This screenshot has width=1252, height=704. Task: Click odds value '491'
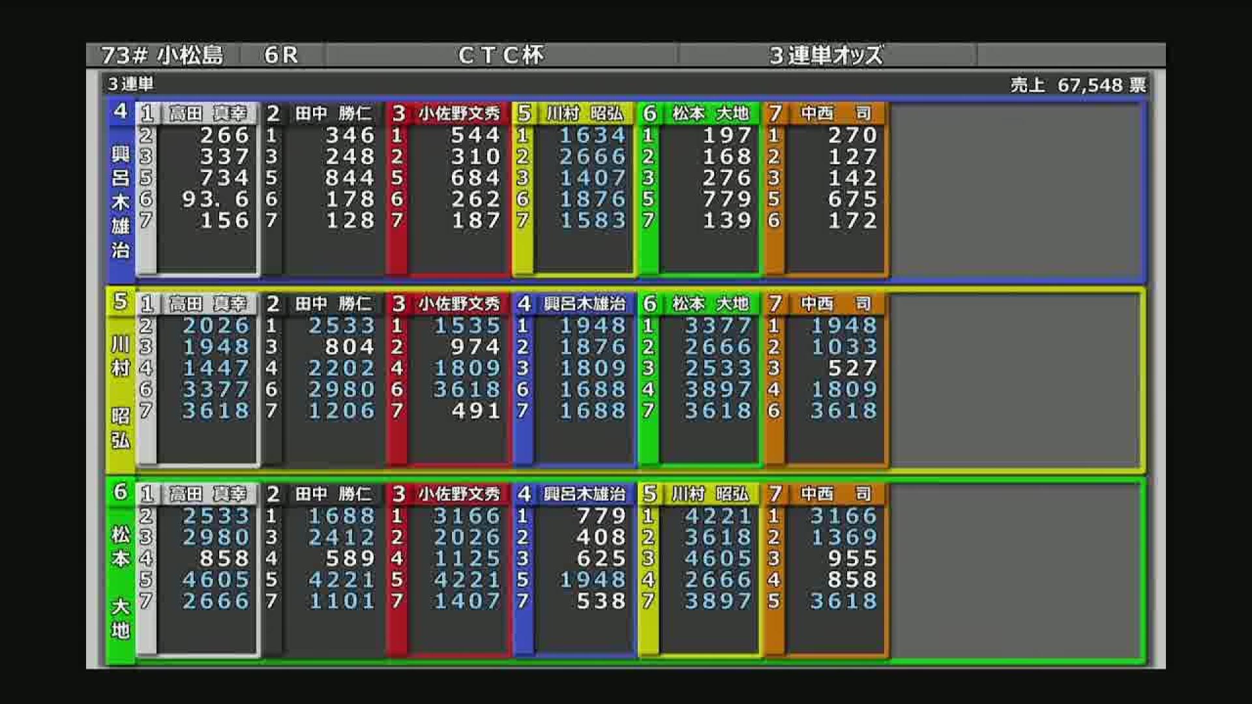pos(475,411)
